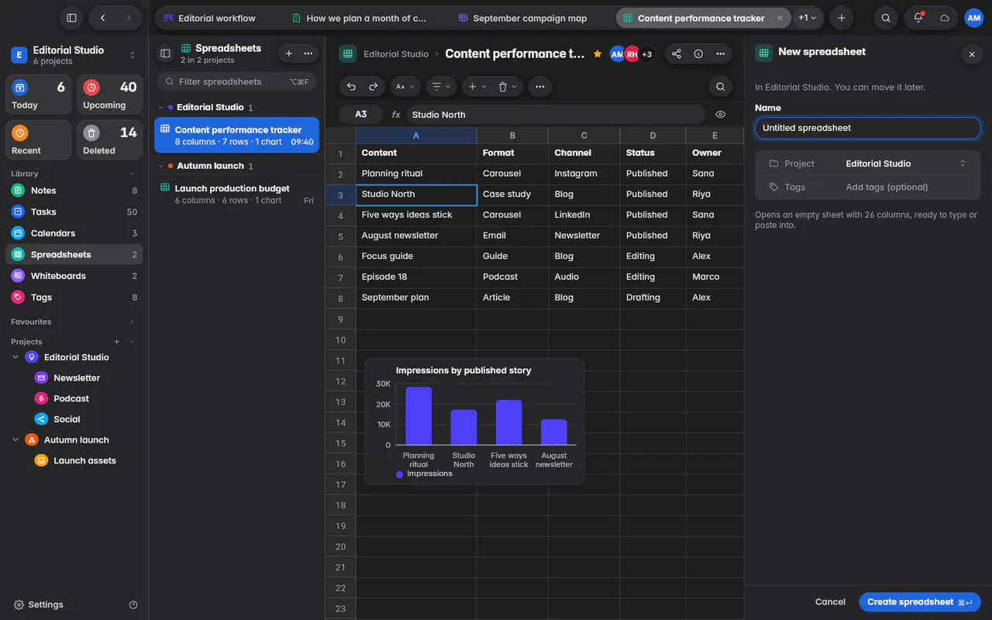Open Whiteboards in the Library
The height and width of the screenshot is (620, 992).
pyautogui.click(x=74, y=276)
